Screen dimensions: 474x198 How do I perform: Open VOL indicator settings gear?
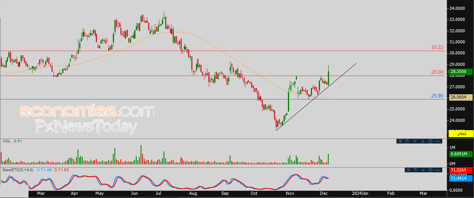coord(430,141)
